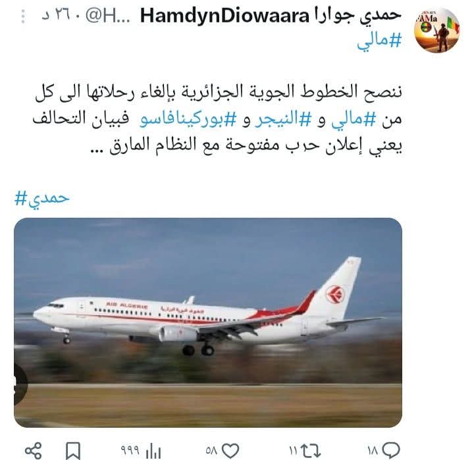Open the #مالي hashtag under author name

coord(379,41)
